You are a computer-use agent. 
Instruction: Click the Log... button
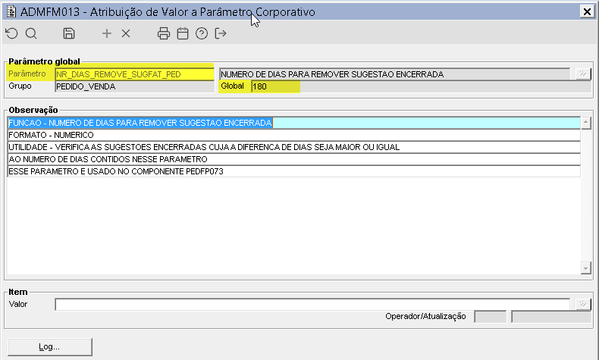pyautogui.click(x=49, y=346)
